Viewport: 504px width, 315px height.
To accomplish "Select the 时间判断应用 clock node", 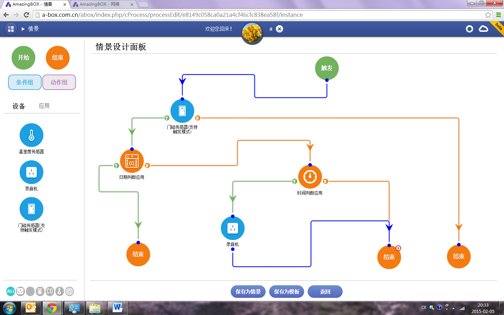I will (x=310, y=177).
